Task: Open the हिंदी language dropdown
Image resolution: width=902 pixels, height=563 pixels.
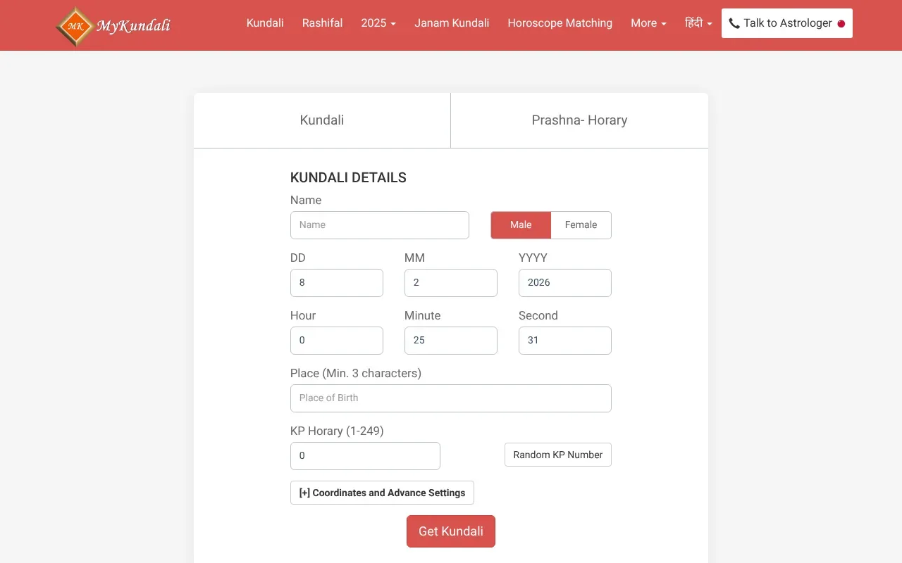Action: point(698,23)
